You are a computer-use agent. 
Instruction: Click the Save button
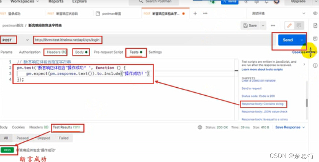pyautogui.click(x=250, y=25)
